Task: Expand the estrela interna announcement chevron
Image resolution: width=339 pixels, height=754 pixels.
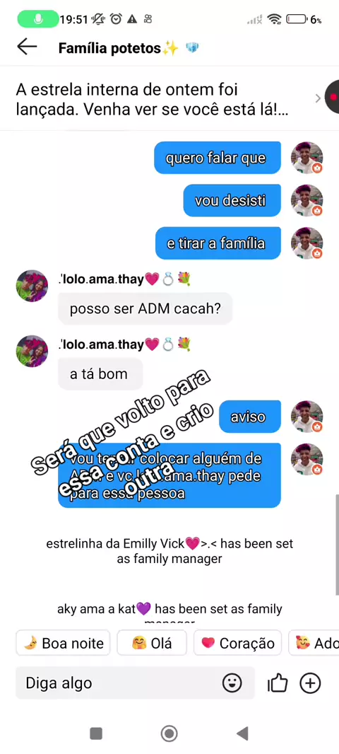Action: (x=317, y=98)
